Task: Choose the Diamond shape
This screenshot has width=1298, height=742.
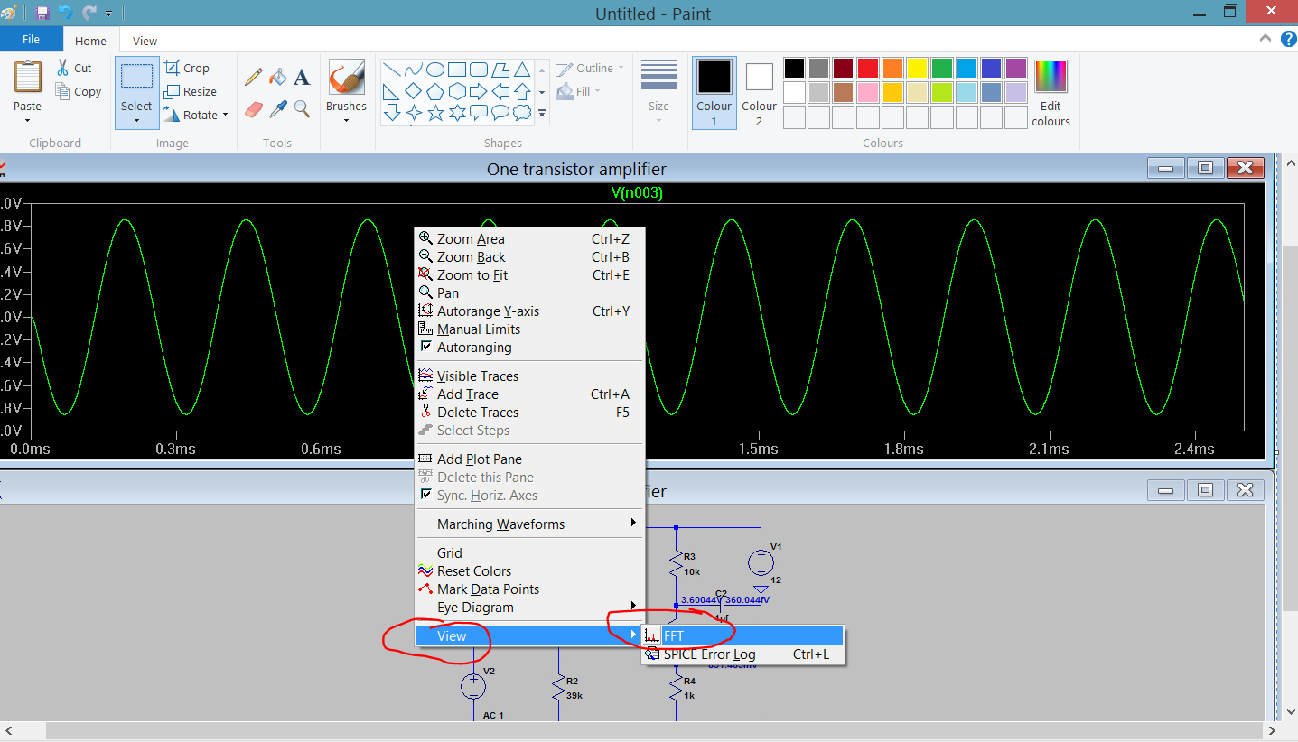Action: [x=414, y=91]
